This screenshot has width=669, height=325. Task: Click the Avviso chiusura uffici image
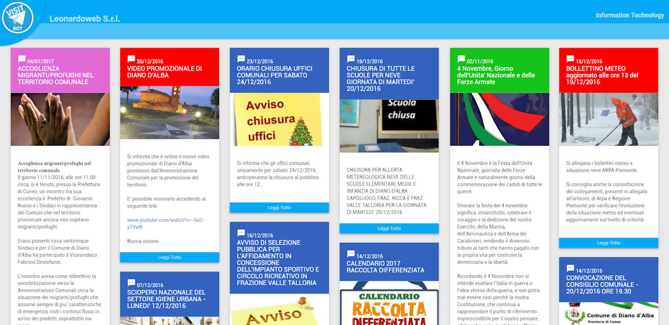tap(279, 119)
